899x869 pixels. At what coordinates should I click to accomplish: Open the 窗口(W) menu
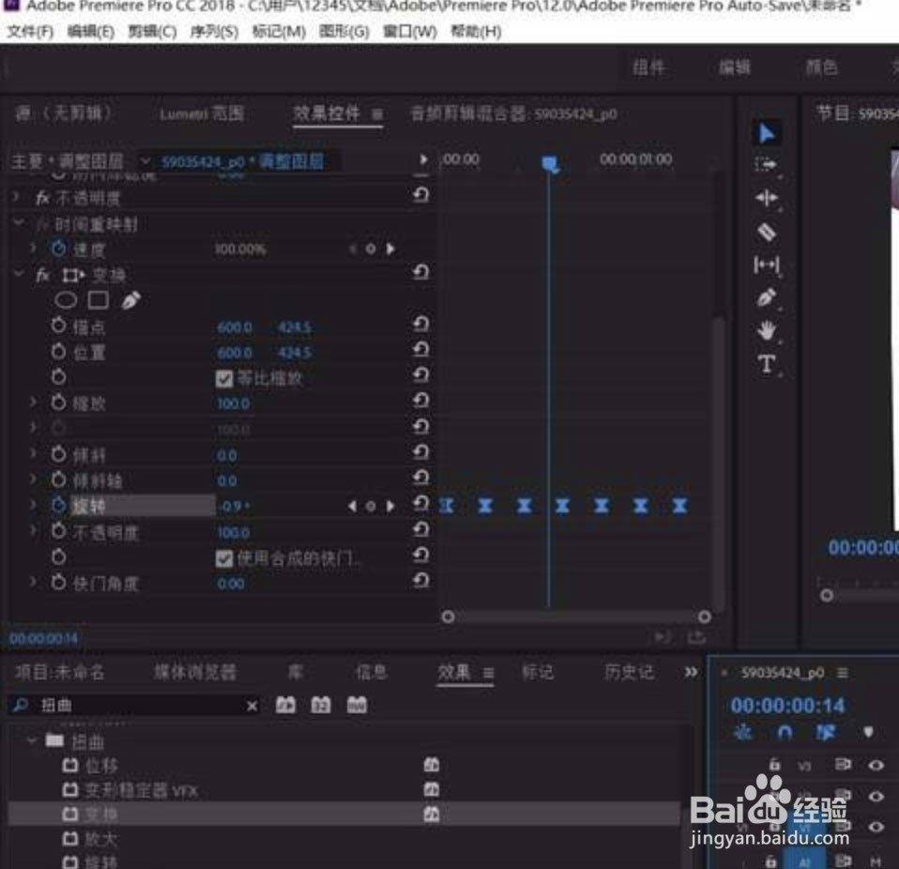pyautogui.click(x=409, y=31)
